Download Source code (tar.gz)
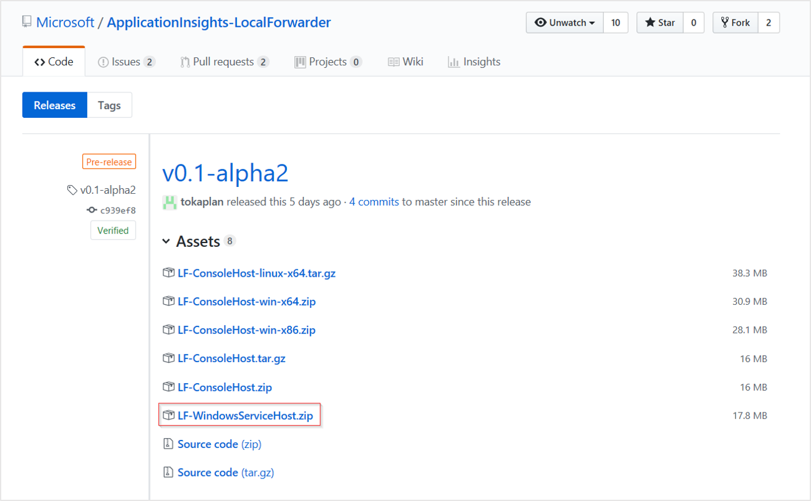Screen dimensions: 811x501 pos(226,472)
